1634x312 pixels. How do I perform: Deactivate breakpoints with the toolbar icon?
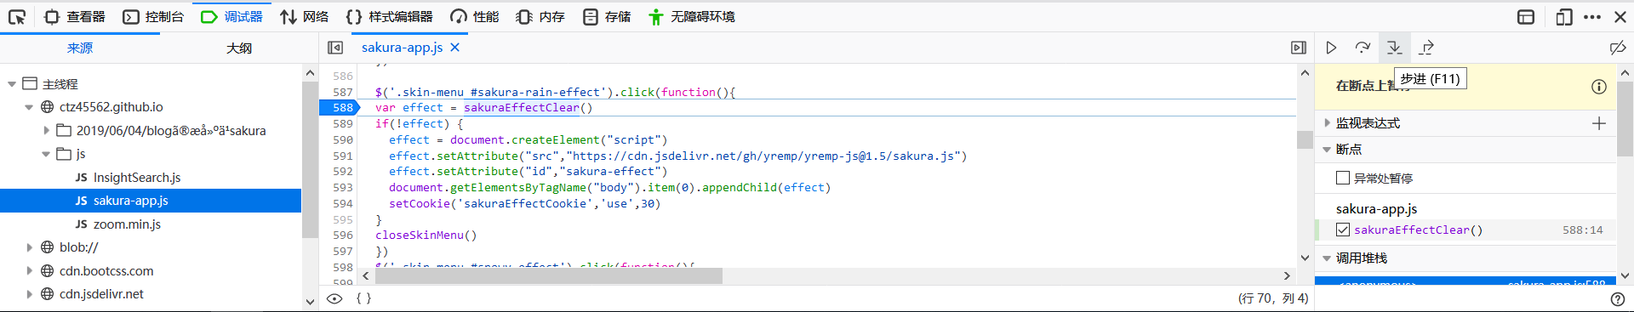[x=1618, y=48]
